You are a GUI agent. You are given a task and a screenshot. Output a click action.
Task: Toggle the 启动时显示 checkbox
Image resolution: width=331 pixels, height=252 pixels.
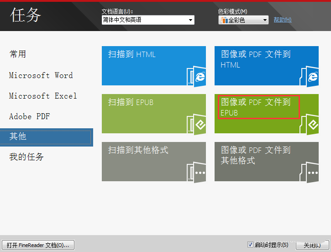250,245
